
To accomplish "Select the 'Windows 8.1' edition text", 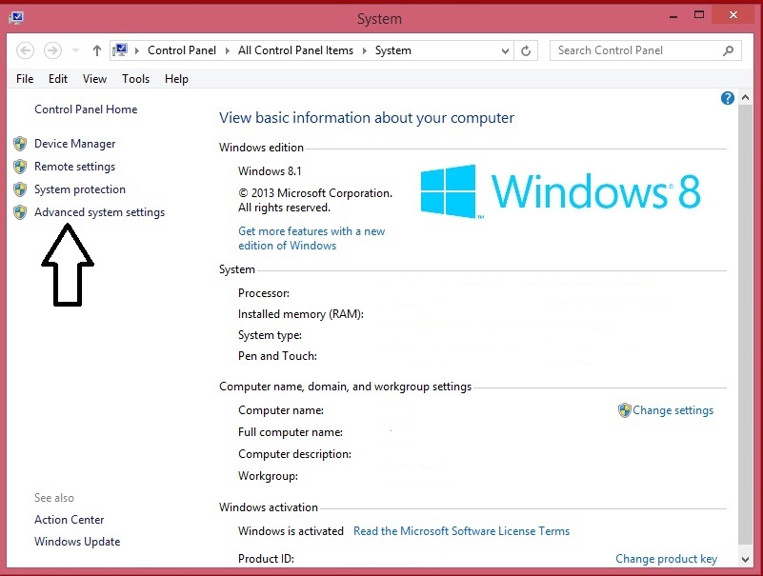I will tap(270, 171).
